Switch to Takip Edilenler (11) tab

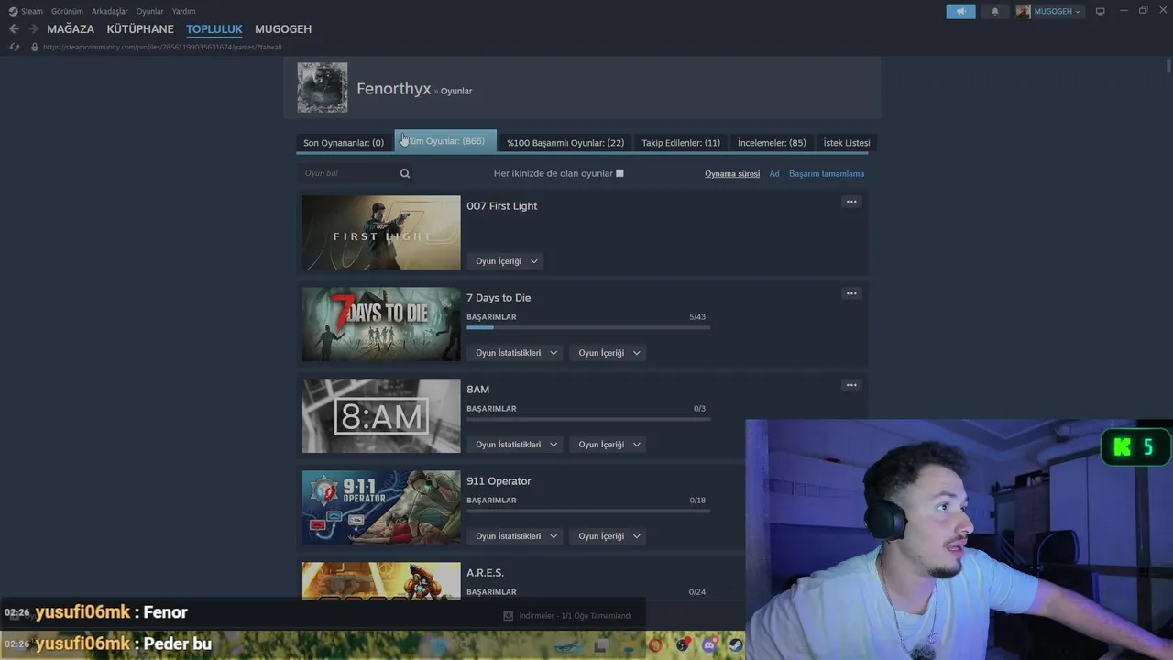pyautogui.click(x=681, y=143)
